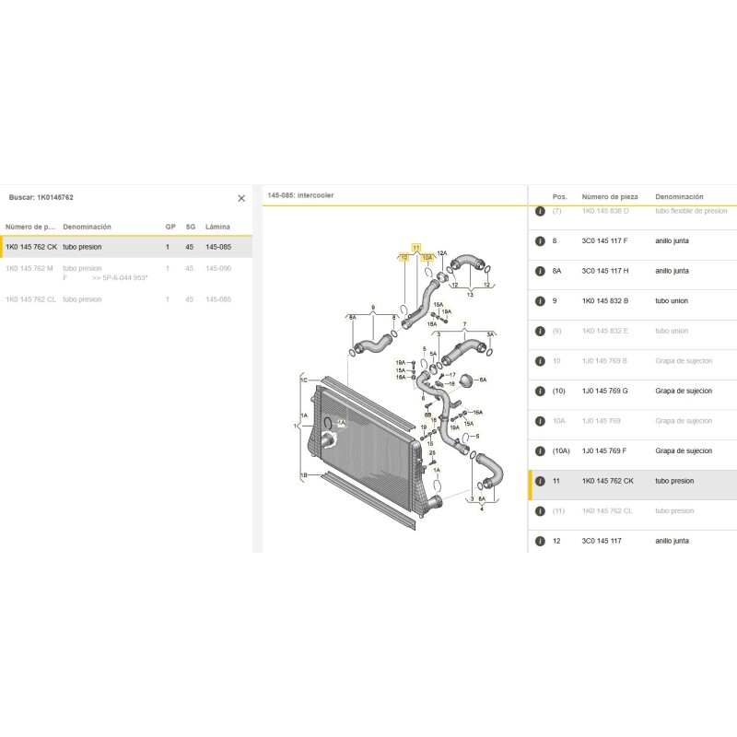Select part number 1K0 145 832 B
The height and width of the screenshot is (737, 737).
coord(605,301)
